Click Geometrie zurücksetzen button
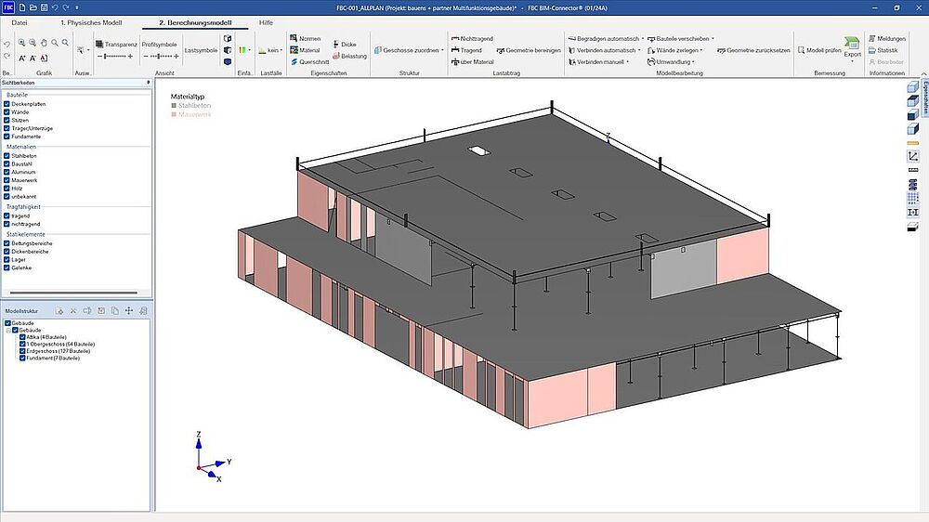 [x=752, y=50]
